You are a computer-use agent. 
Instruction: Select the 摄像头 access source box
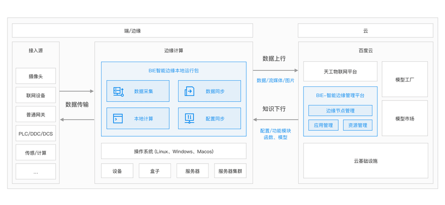point(36,76)
